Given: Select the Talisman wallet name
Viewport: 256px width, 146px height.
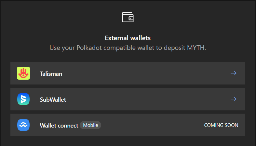Looking at the screenshot, I should pos(51,74).
